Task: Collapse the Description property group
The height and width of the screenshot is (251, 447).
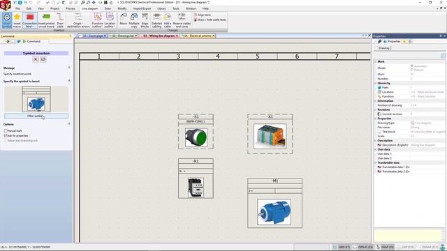Action: click(x=376, y=141)
